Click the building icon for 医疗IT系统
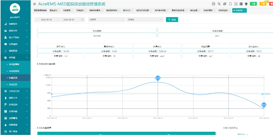Image resolution: width=273 pixels, height=137 pixels. tap(6, 37)
